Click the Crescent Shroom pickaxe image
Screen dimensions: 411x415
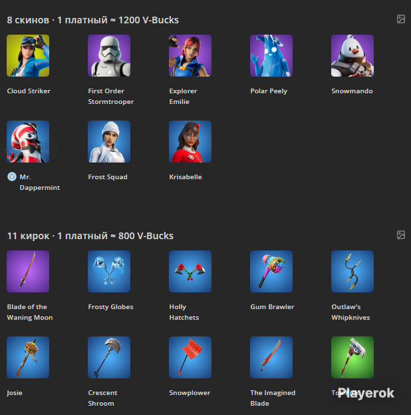[x=109, y=357]
